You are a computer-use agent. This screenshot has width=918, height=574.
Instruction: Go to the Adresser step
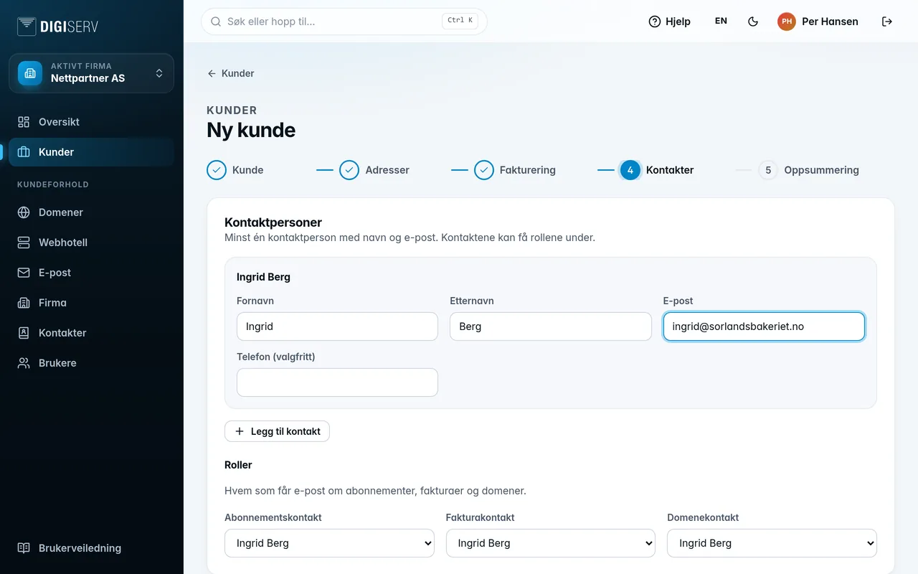coord(374,170)
